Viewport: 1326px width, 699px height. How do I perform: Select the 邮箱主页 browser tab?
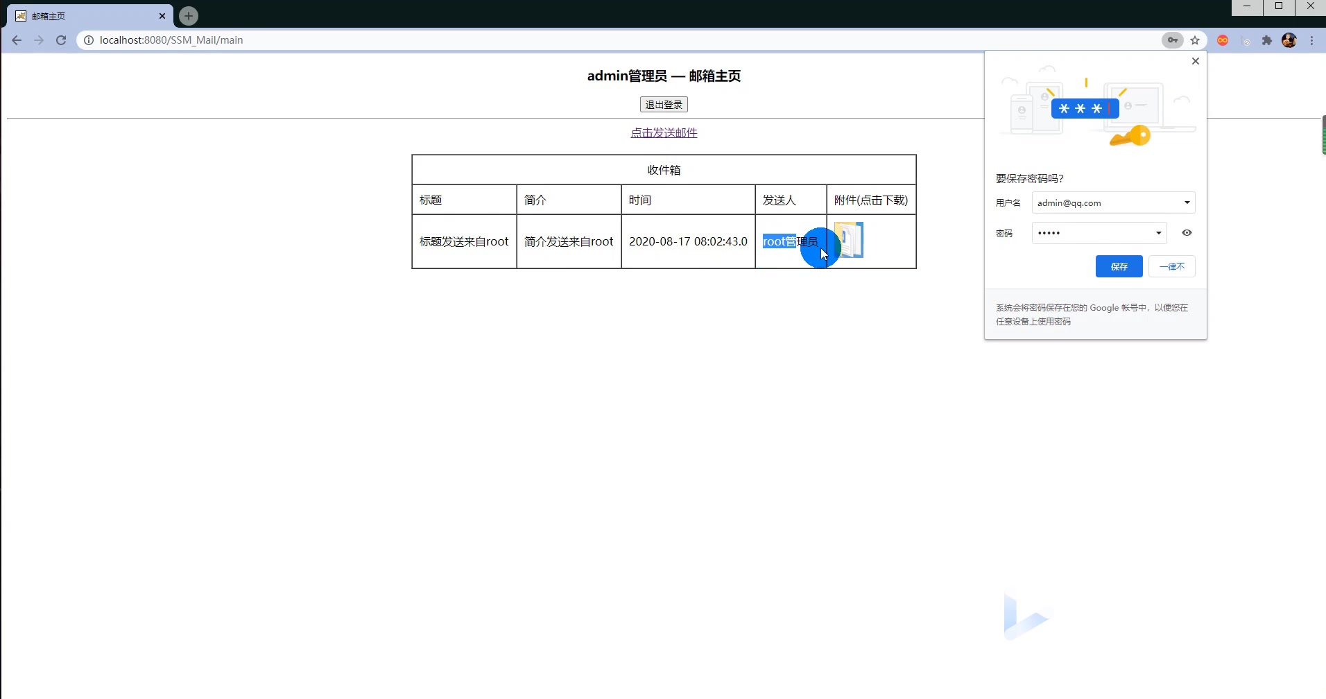[x=76, y=15]
